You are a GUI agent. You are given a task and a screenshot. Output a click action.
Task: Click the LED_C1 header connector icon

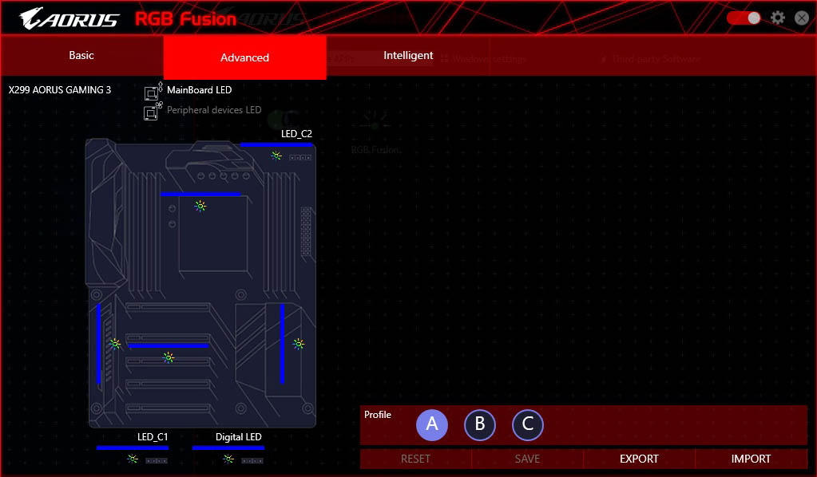(x=157, y=460)
